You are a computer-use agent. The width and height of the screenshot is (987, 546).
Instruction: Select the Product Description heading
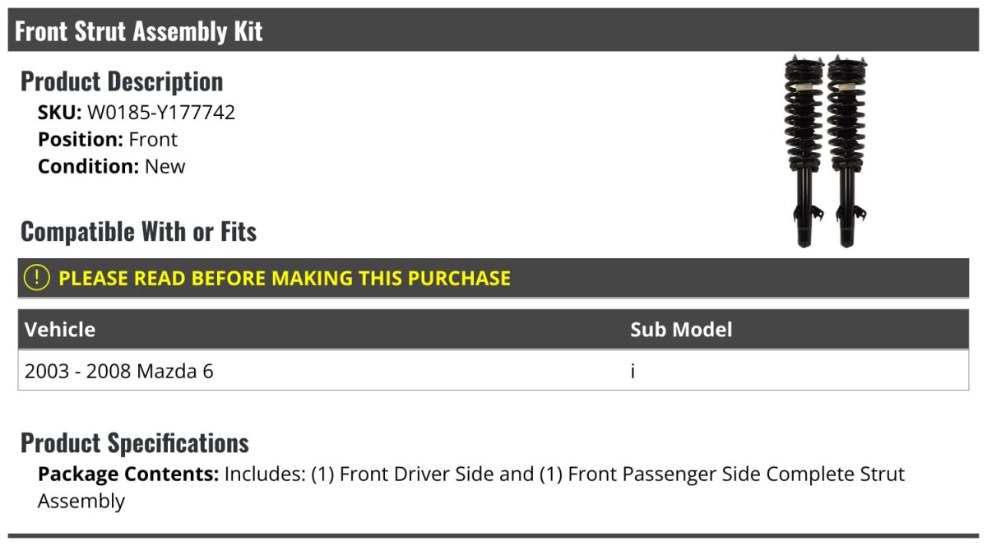(x=122, y=81)
